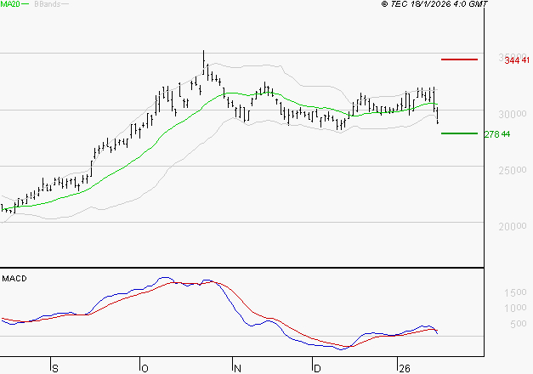Click the 1000 MACD axis value
This screenshot has width=533, height=374.
click(x=515, y=308)
